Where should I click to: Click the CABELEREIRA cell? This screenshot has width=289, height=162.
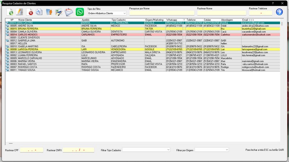(128, 46)
